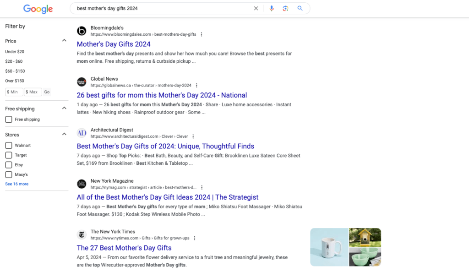Clear the search box with the X icon
Screen dimensions: 469x277
pyautogui.click(x=256, y=8)
